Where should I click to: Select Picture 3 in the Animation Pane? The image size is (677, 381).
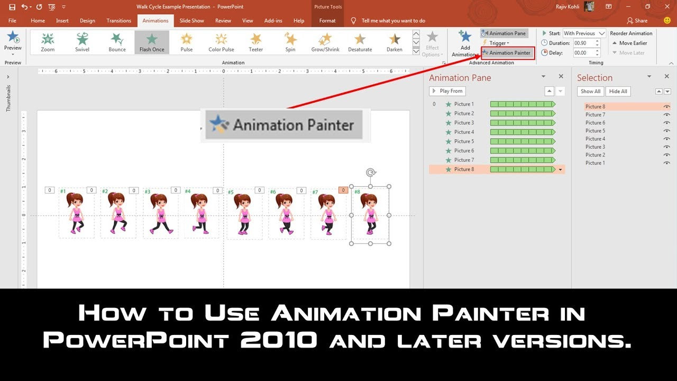click(x=463, y=122)
